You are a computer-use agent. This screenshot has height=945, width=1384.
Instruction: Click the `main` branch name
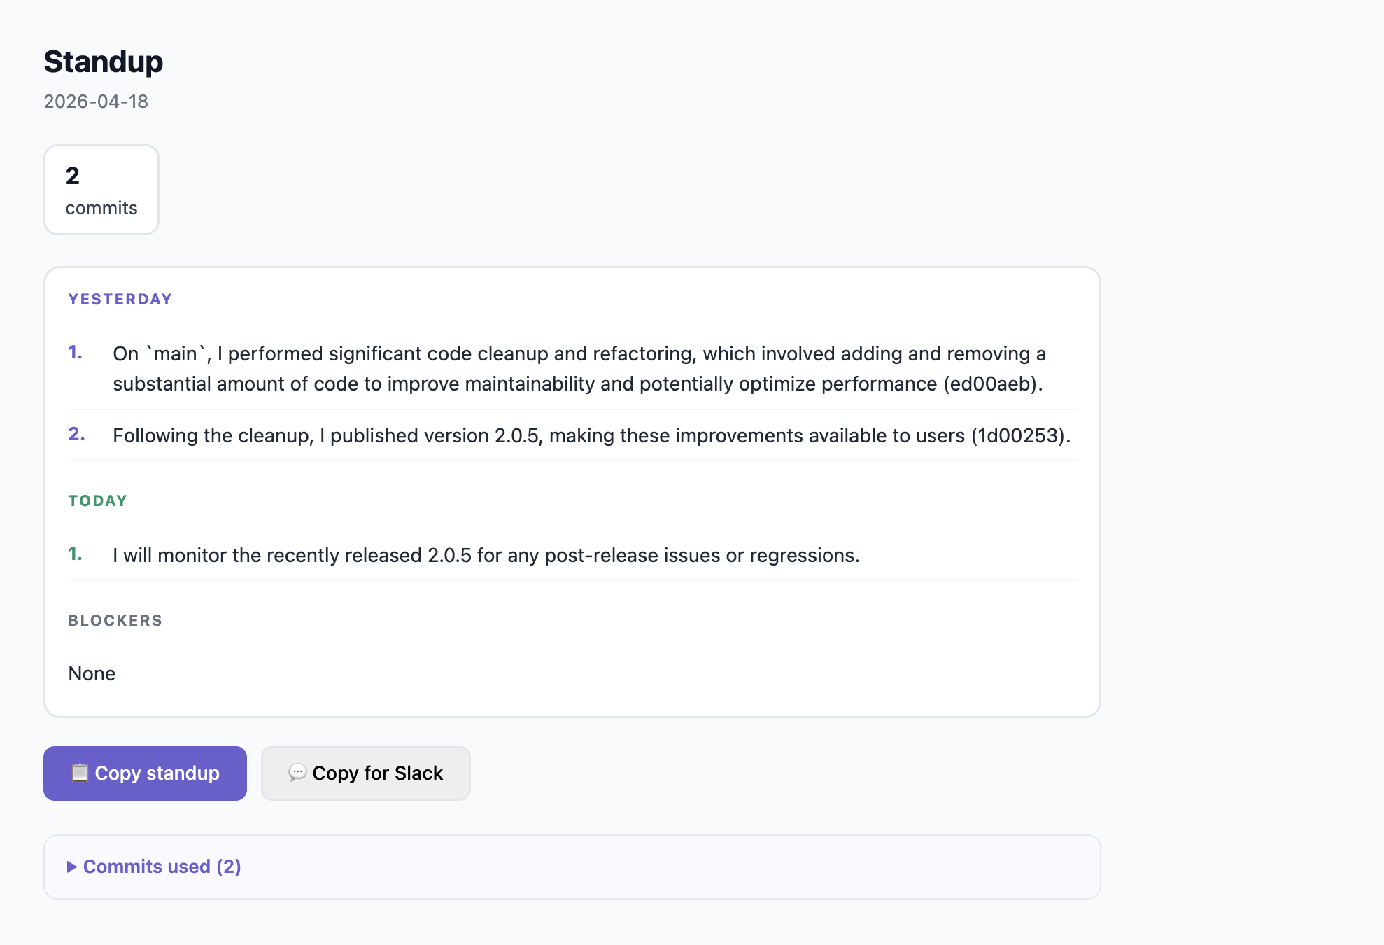tap(176, 354)
